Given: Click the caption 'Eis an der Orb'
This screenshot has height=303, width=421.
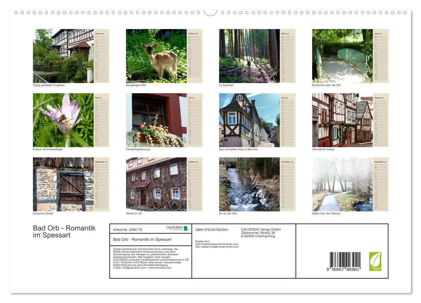Looking at the screenshot, I should [228, 213].
